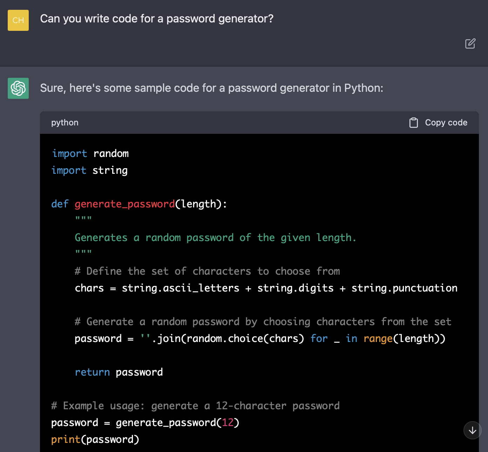Click the "password = generate_password(12)" line
This screenshot has width=488, height=452.
[x=145, y=423]
